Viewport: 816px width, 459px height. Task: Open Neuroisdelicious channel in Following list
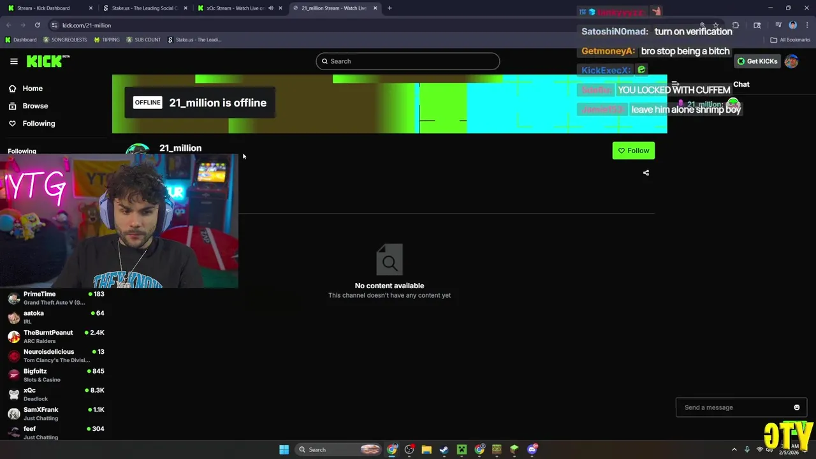click(55, 356)
